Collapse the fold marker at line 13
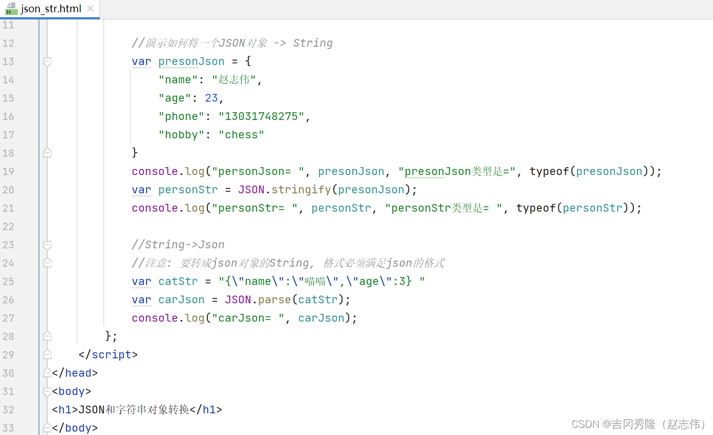Screen dimensions: 713x435 tap(47, 62)
